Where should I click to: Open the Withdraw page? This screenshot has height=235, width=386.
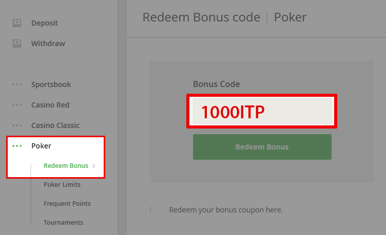click(x=48, y=44)
